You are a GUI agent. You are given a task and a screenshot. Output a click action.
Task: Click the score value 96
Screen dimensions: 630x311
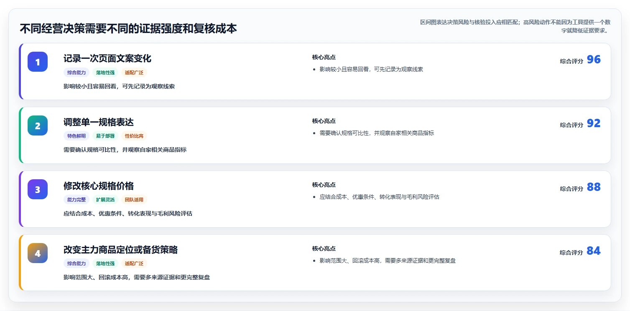[594, 60]
